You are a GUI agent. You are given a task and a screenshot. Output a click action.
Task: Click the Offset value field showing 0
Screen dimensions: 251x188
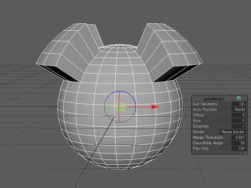(238, 115)
